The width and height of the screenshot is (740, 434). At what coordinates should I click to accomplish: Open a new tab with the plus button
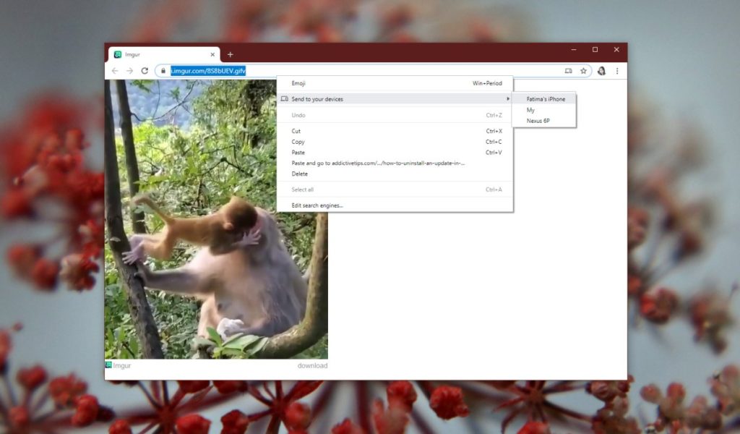click(230, 54)
